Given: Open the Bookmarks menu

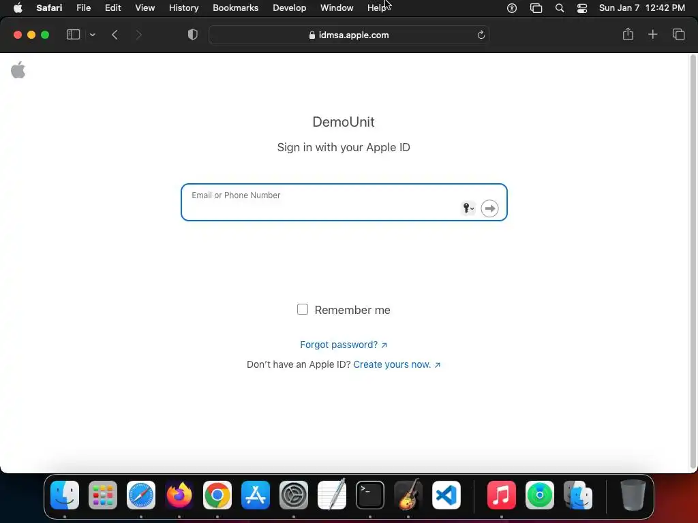Looking at the screenshot, I should 235,8.
